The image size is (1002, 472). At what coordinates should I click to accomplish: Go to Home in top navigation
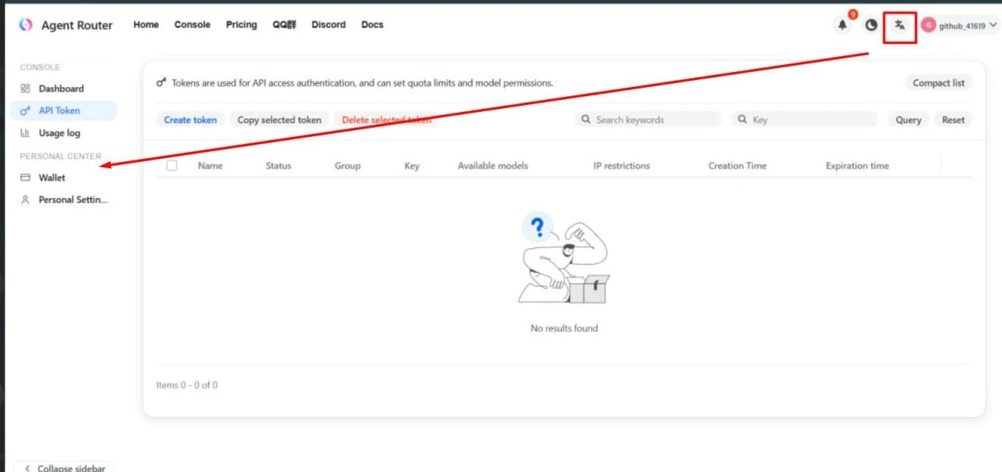[x=146, y=24]
